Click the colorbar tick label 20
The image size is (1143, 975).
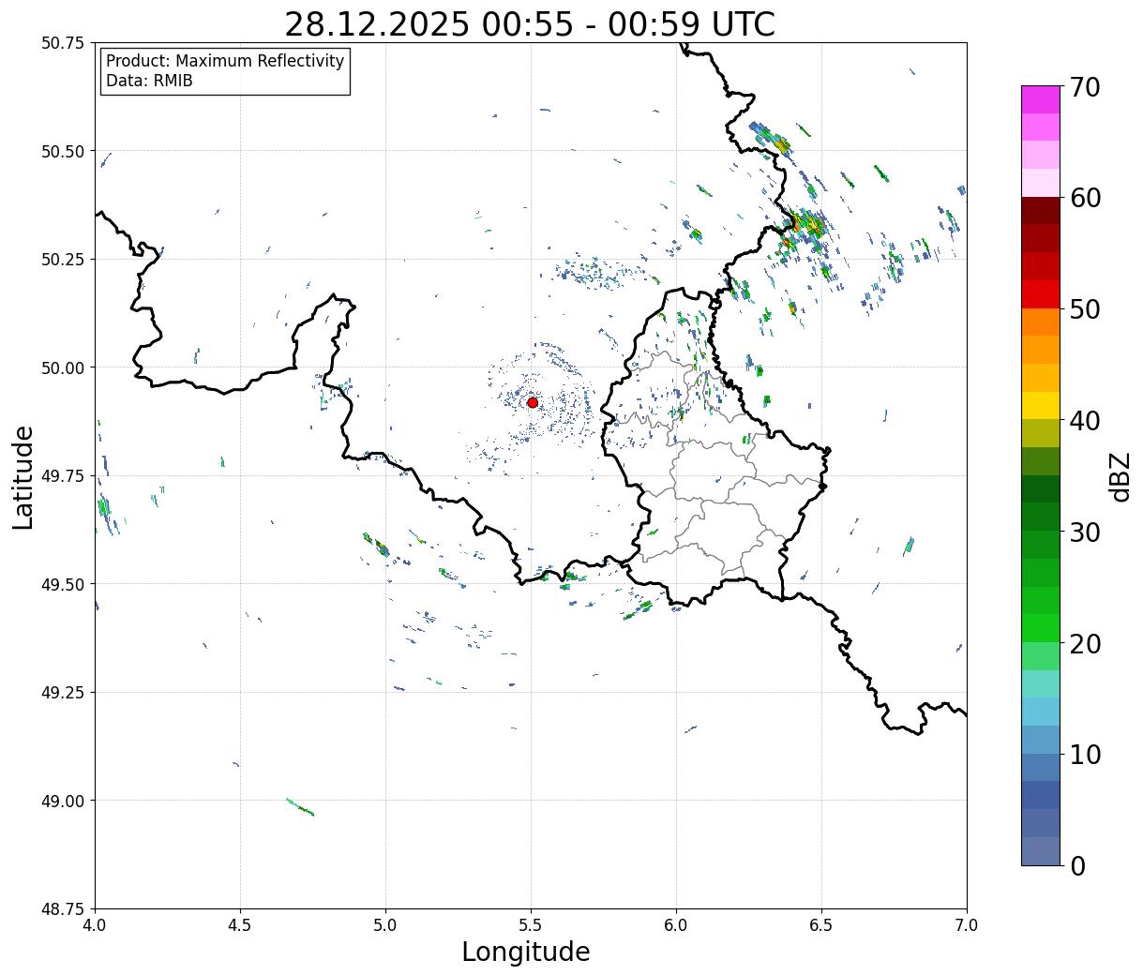(1084, 644)
